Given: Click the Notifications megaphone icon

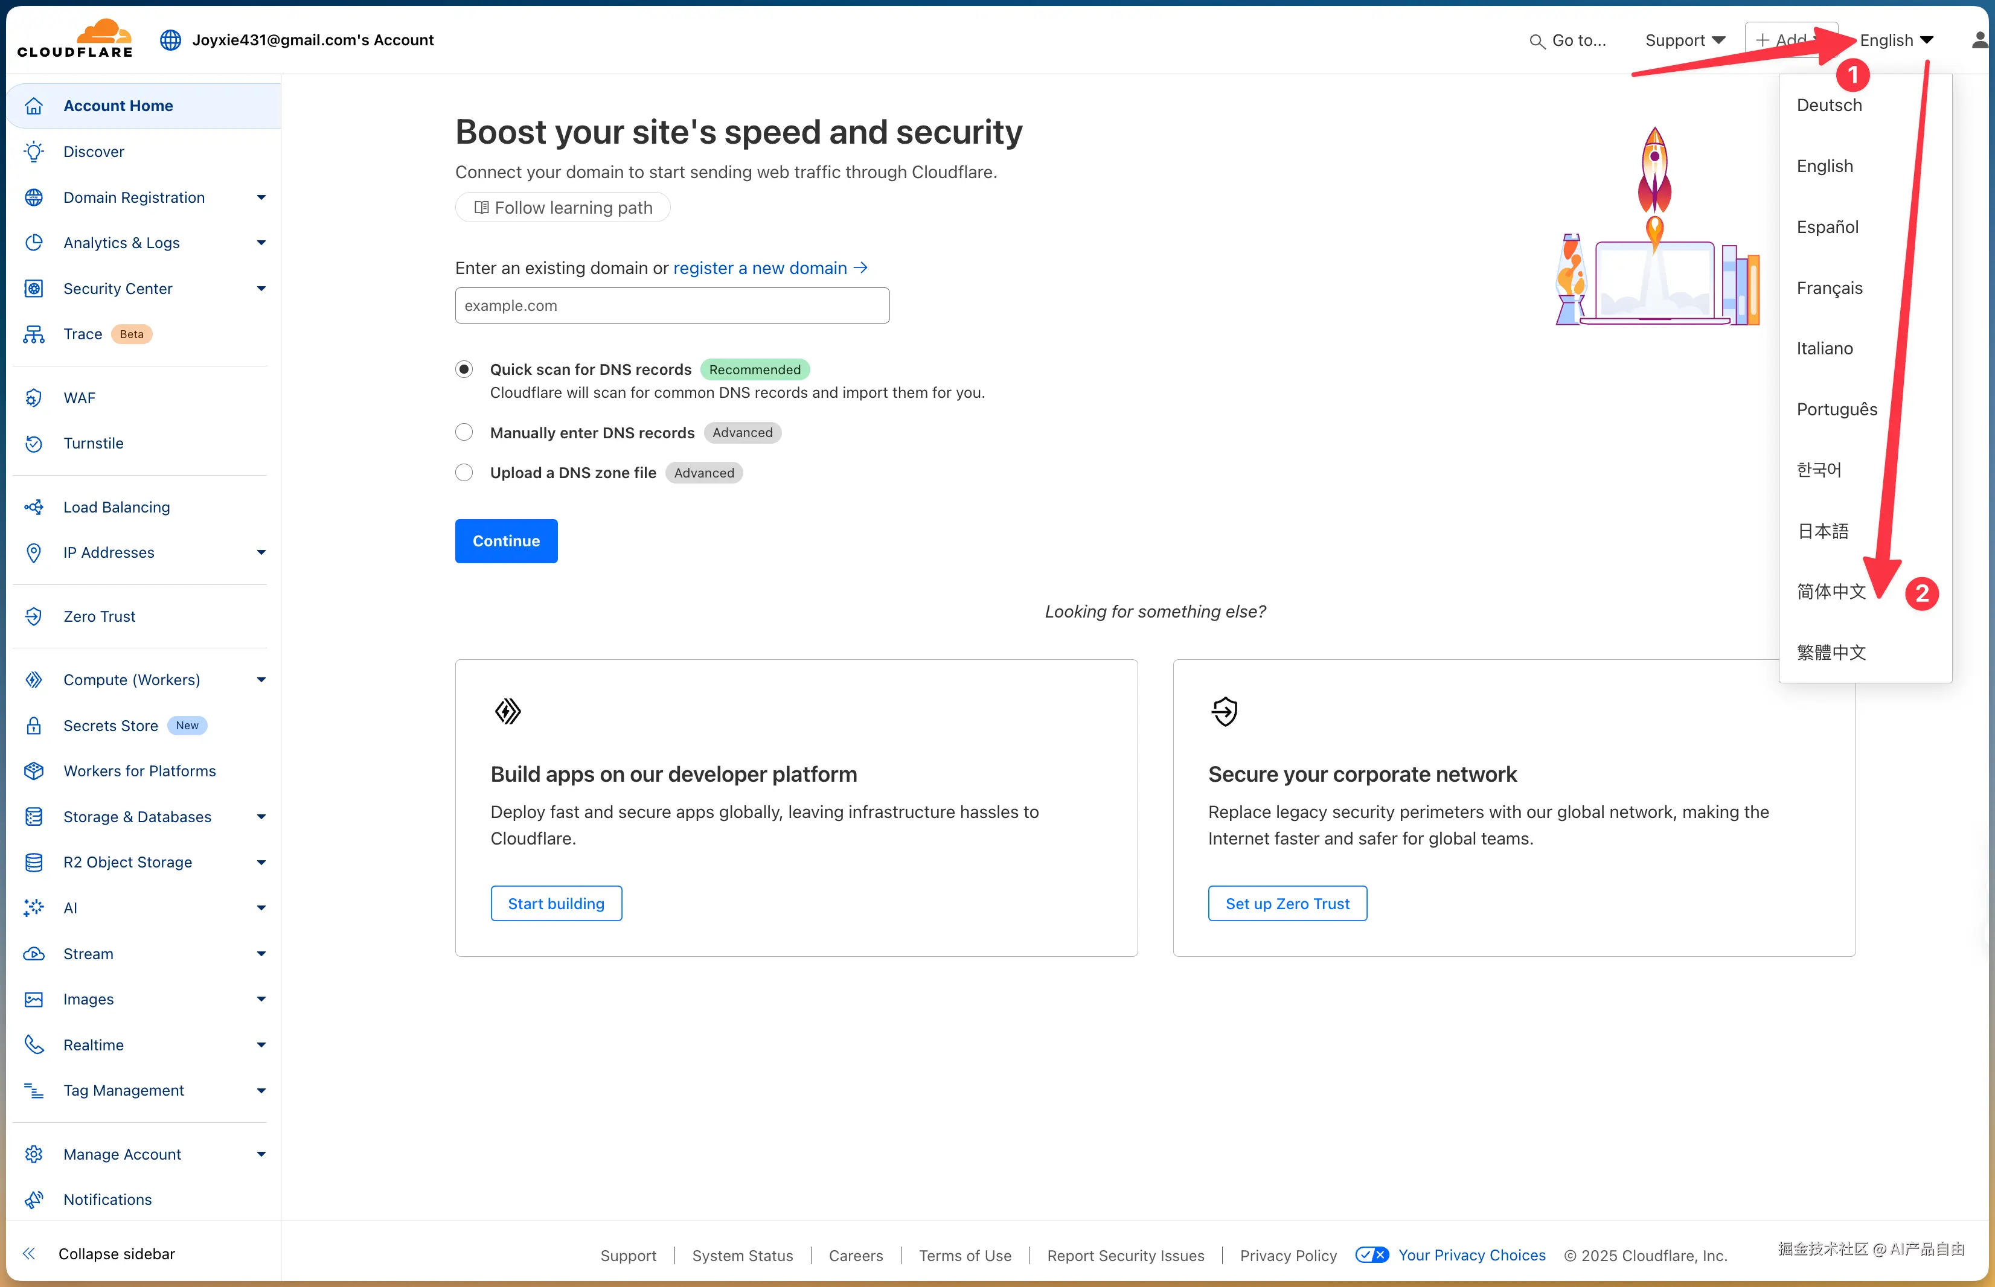Looking at the screenshot, I should [33, 1199].
